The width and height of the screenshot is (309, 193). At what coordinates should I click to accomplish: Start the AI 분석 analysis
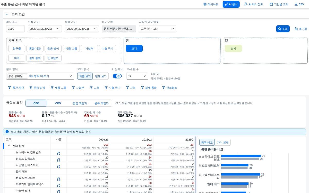point(231,4)
